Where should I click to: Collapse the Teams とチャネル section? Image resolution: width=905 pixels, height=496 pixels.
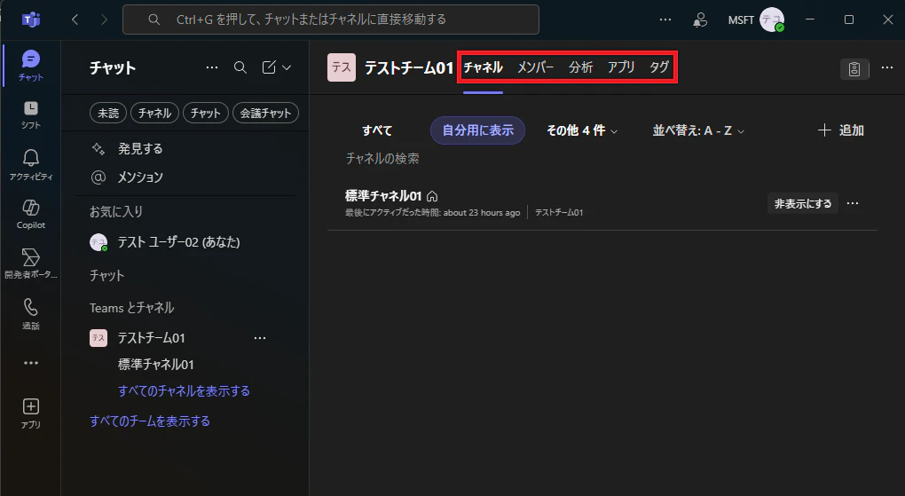coord(131,308)
